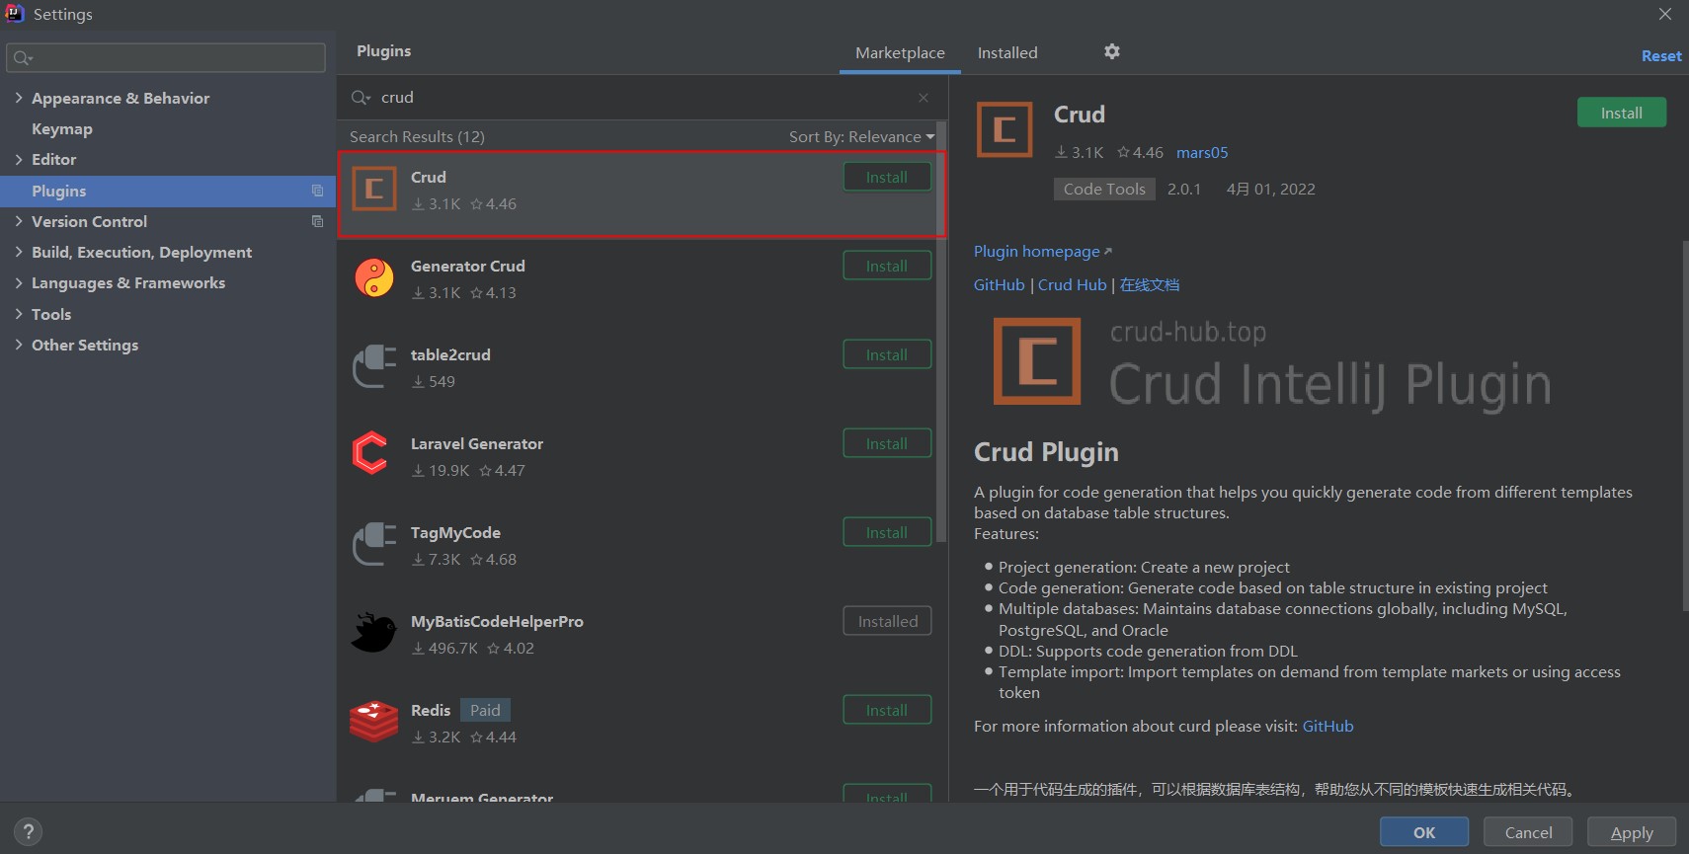Image resolution: width=1689 pixels, height=854 pixels.
Task: Switch to the Marketplace tab
Action: coord(900,53)
